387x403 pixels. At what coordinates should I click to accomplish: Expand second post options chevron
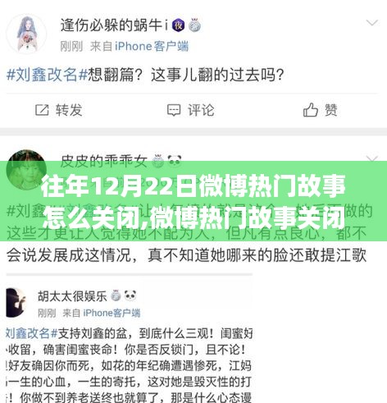point(371,158)
